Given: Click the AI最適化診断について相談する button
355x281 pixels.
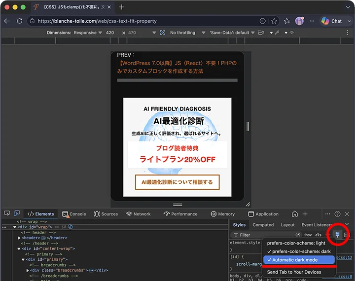Looking at the screenshot, I should pos(177,182).
